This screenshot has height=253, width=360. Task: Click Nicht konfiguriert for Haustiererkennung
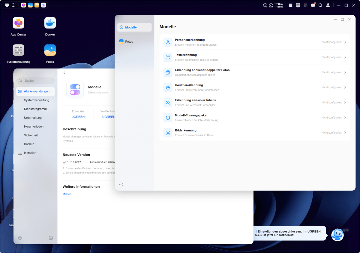[331, 88]
